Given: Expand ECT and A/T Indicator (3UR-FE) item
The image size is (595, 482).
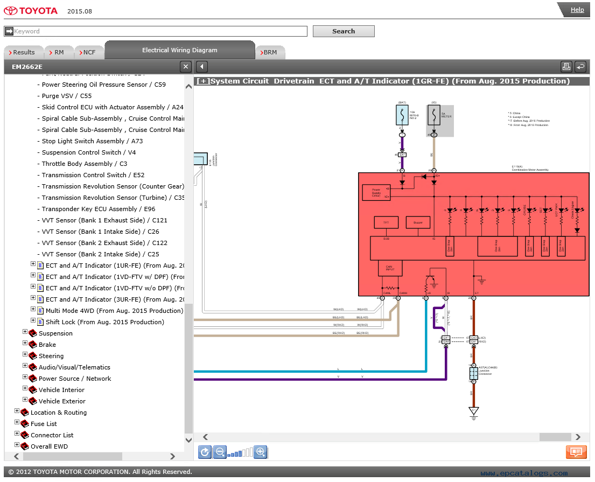Looking at the screenshot, I should click(x=33, y=298).
